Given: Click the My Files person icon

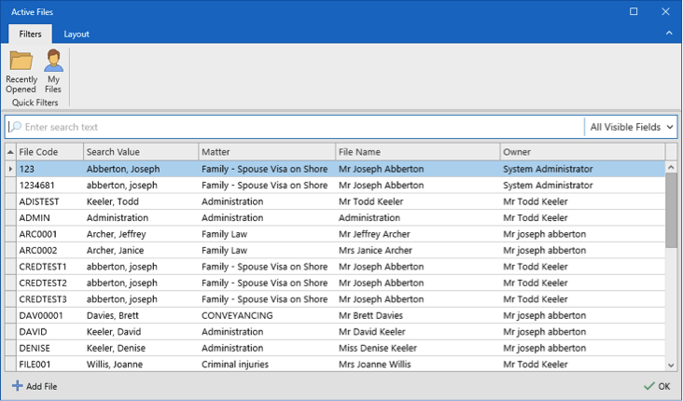Looking at the screenshot, I should [x=54, y=62].
